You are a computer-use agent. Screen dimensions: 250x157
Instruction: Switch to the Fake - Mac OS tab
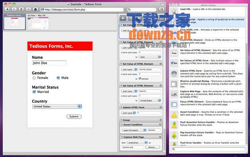coord(38,22)
